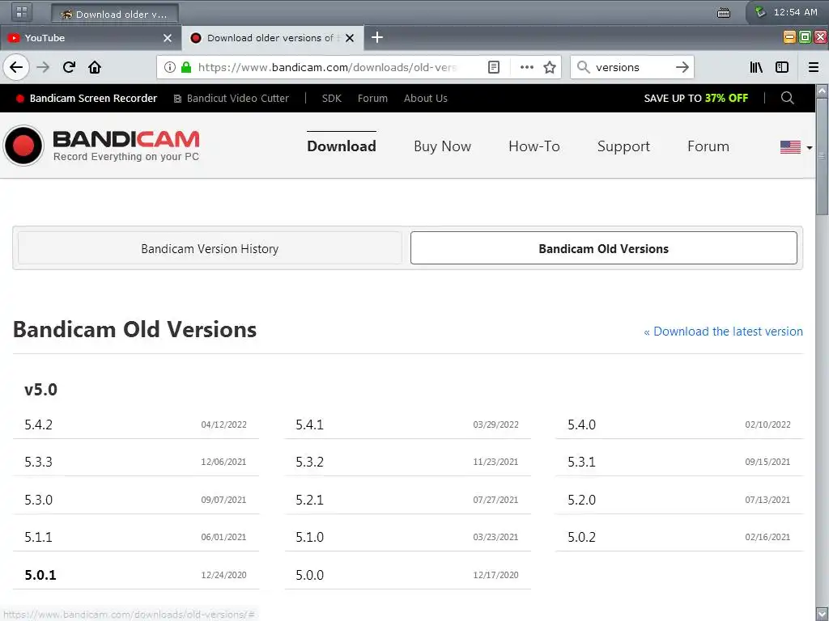
Task: Bookmark this page with the star
Action: (550, 68)
